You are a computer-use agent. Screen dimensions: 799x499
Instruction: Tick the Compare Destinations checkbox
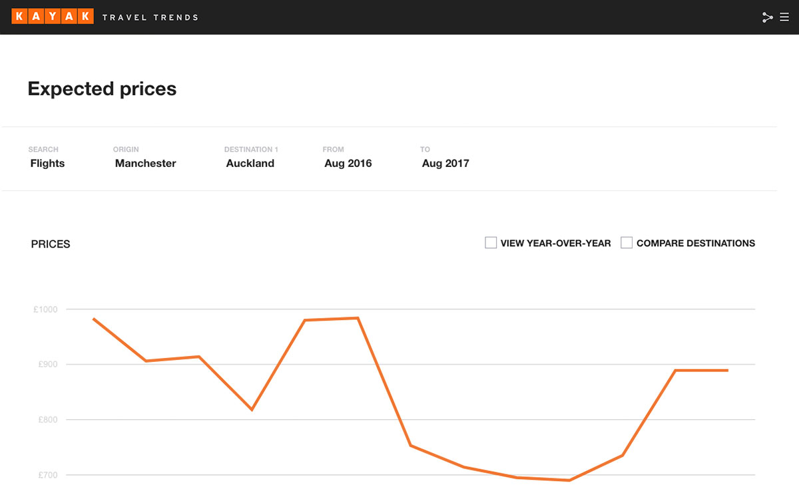coord(627,243)
